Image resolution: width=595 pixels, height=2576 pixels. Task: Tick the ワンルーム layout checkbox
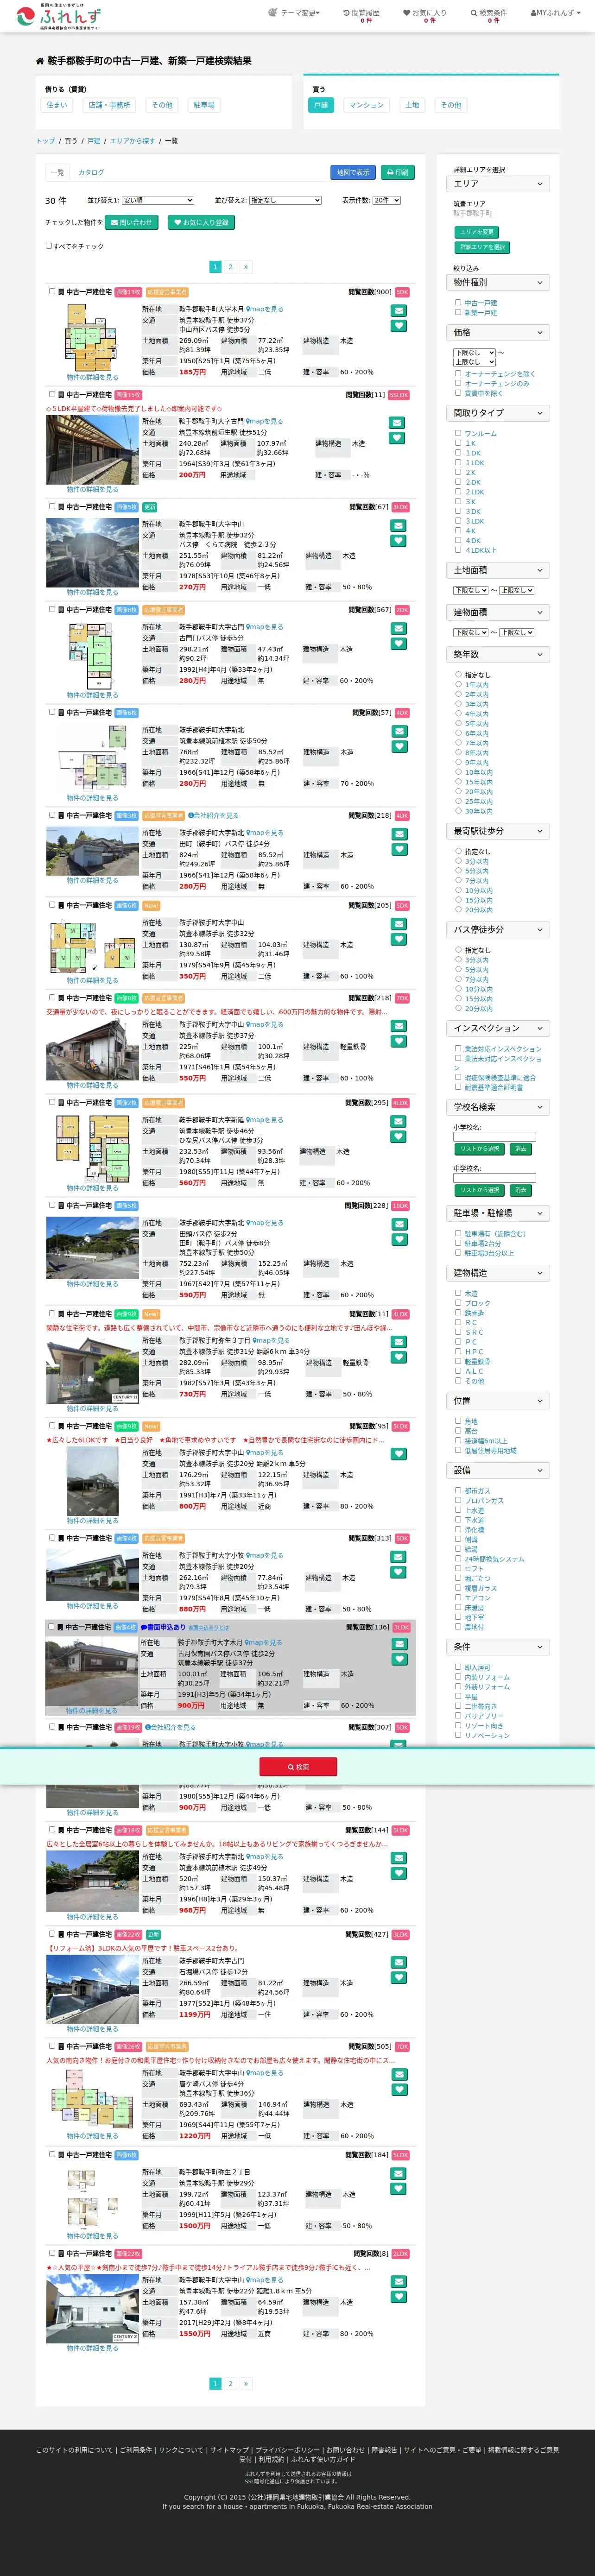pos(458,433)
